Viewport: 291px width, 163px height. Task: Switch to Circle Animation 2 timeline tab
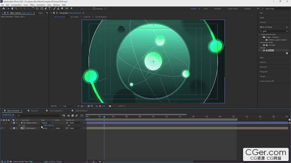(56, 111)
